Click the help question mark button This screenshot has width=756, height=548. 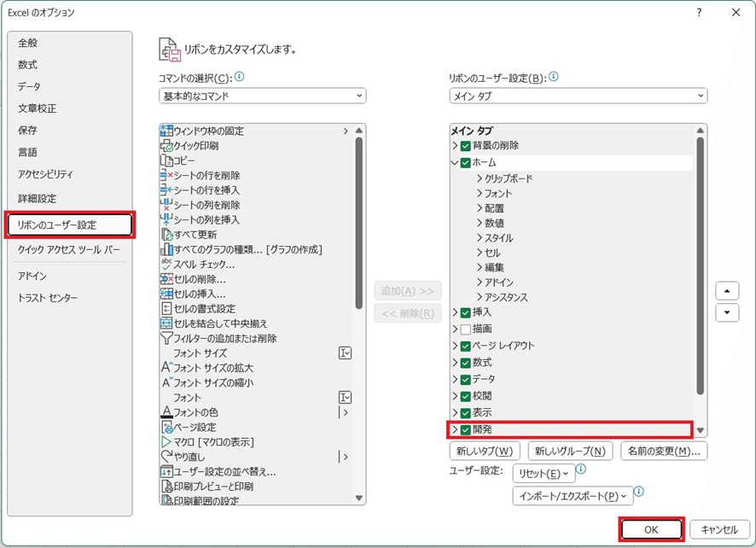(699, 13)
